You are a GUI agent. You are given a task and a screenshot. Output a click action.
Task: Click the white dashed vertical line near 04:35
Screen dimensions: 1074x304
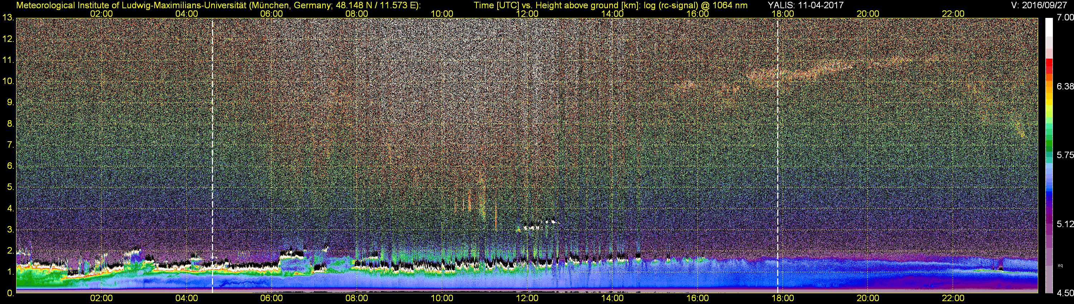tap(213, 154)
